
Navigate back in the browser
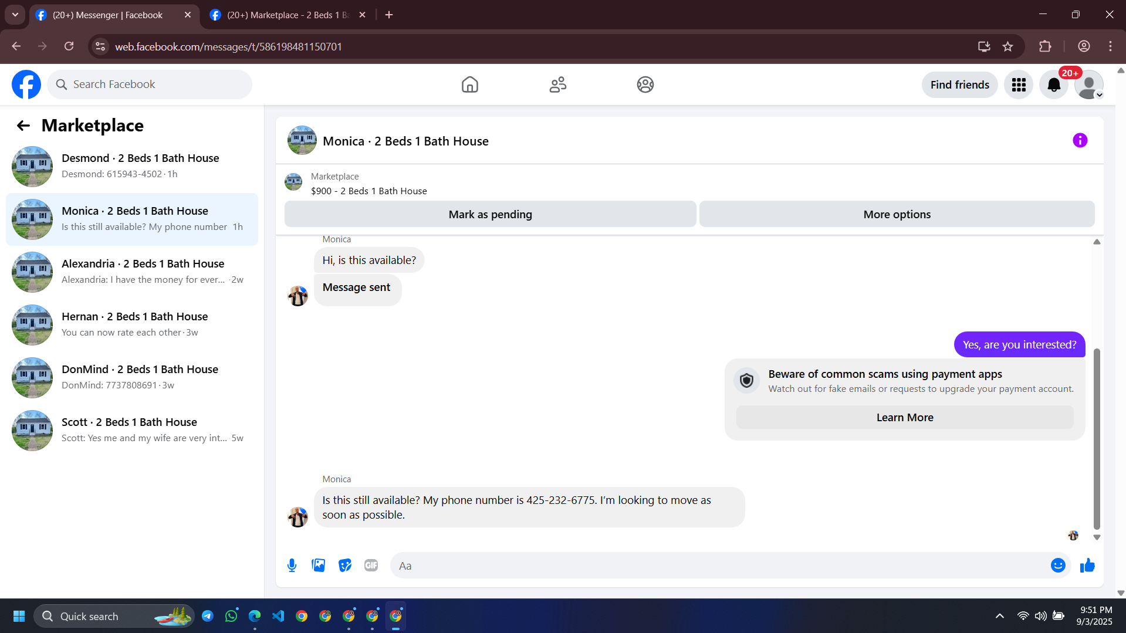[16, 46]
